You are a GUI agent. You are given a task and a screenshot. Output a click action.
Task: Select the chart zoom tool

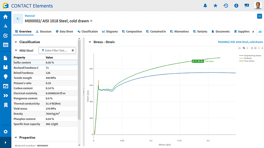point(244,48)
